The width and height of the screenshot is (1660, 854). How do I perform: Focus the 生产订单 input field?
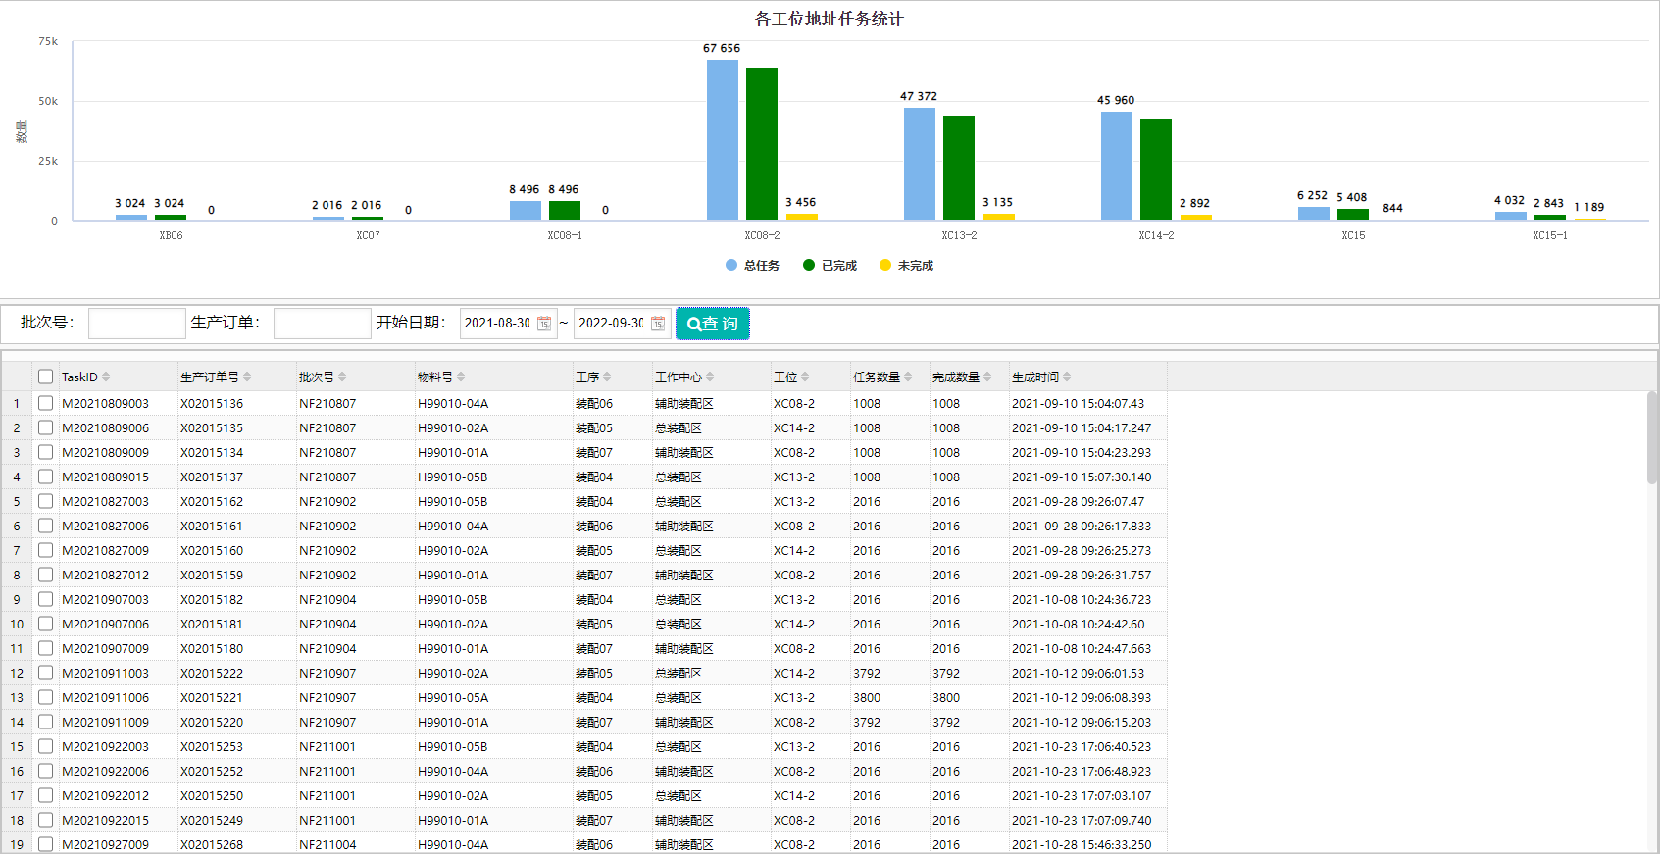[x=322, y=324]
